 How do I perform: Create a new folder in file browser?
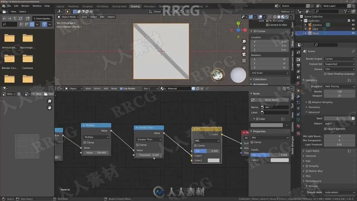(x=28, y=18)
